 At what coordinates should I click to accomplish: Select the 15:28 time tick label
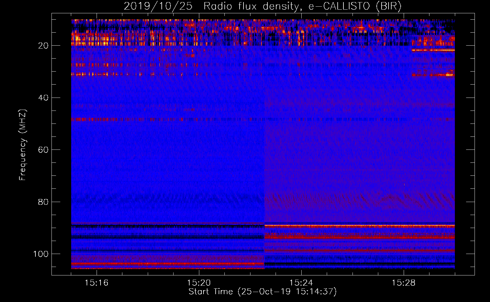click(404, 283)
